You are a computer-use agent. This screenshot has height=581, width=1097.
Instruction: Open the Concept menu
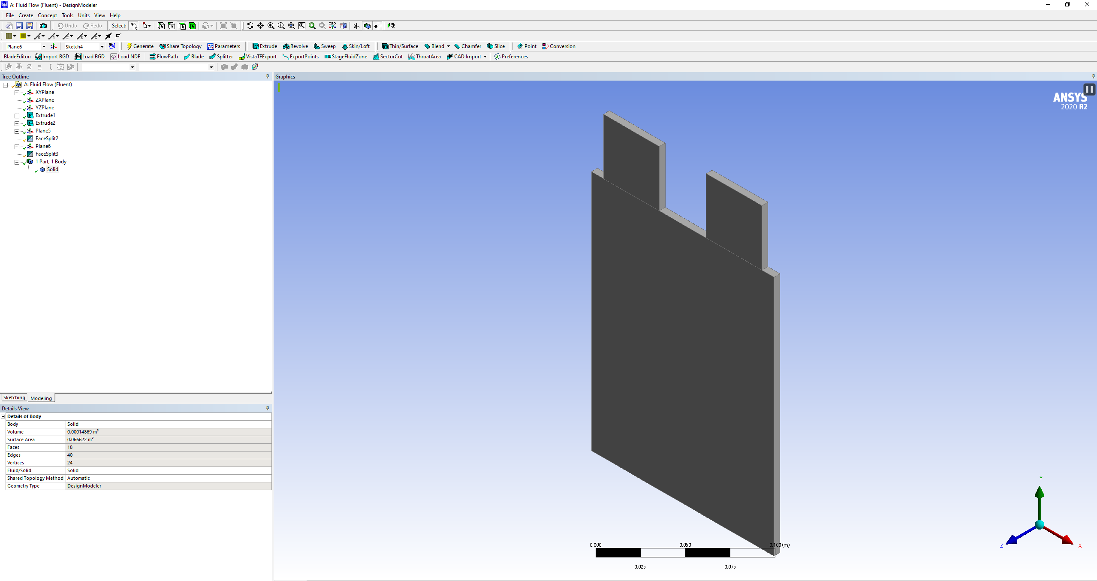(x=47, y=15)
